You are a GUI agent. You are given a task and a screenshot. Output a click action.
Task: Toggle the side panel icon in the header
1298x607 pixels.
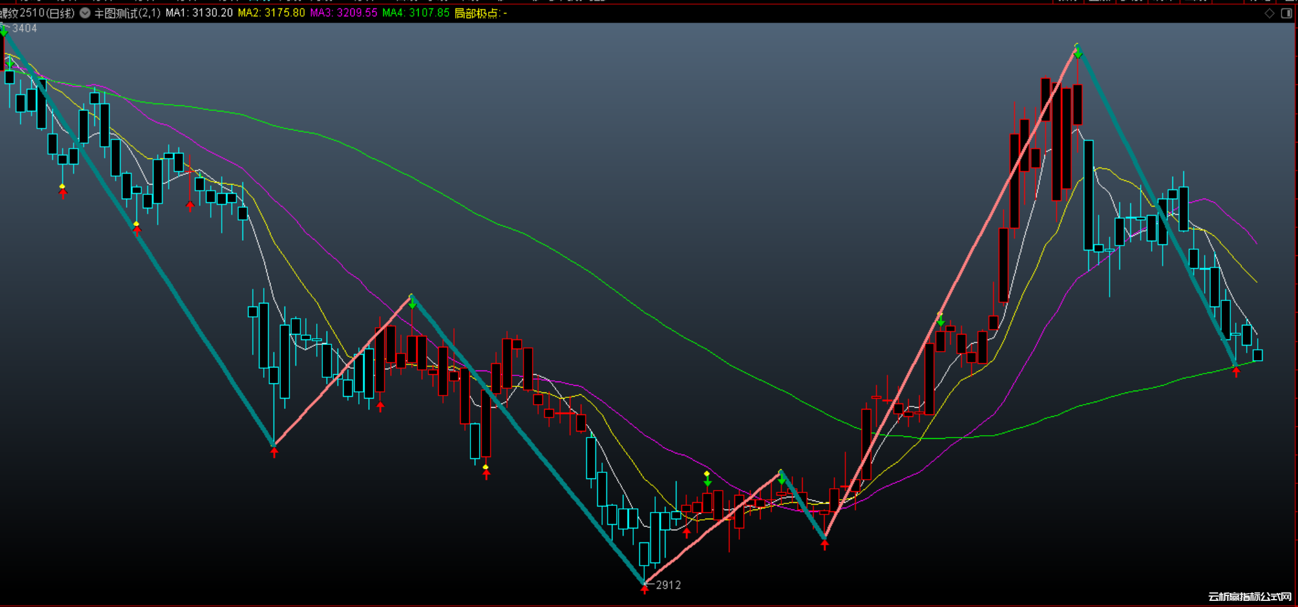tap(1286, 13)
